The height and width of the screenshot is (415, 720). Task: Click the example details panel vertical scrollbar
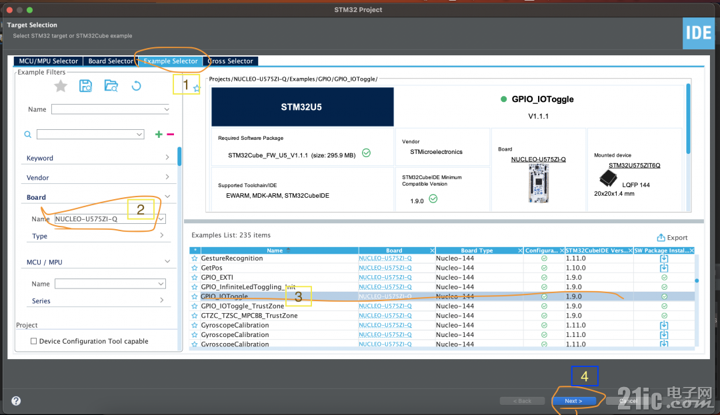(x=688, y=119)
